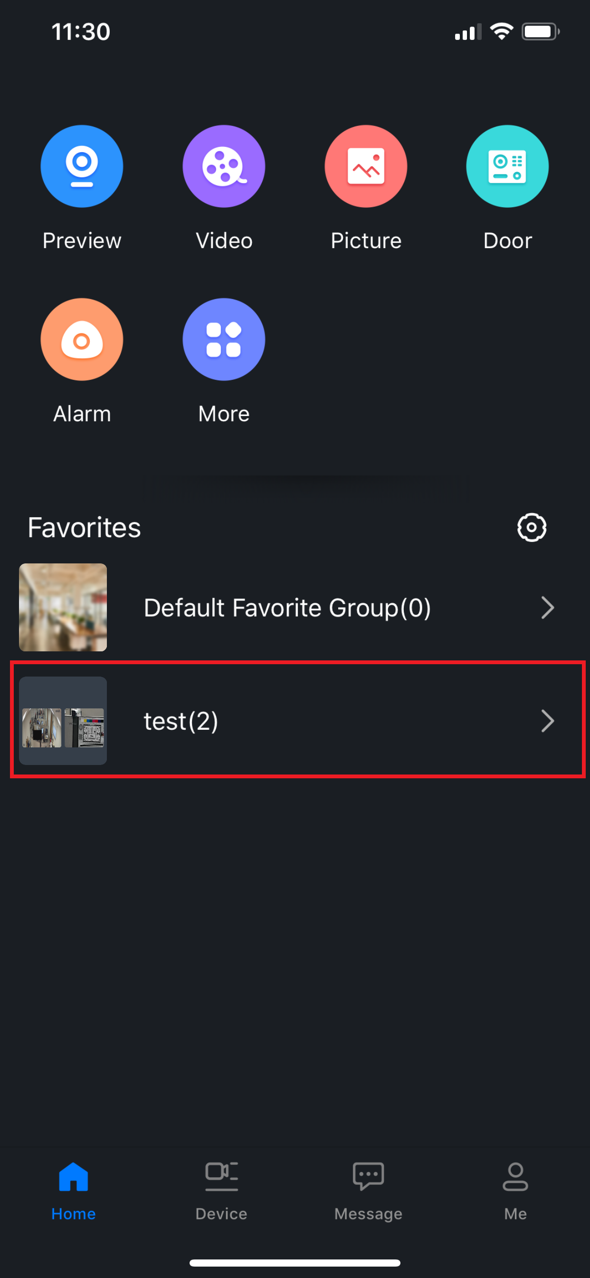Select the Door intercom icon

507,166
